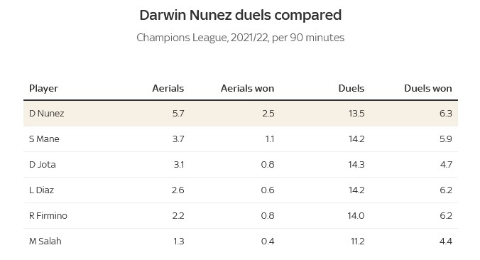
Task: Click the L Diaz player name
Action: tap(41, 190)
